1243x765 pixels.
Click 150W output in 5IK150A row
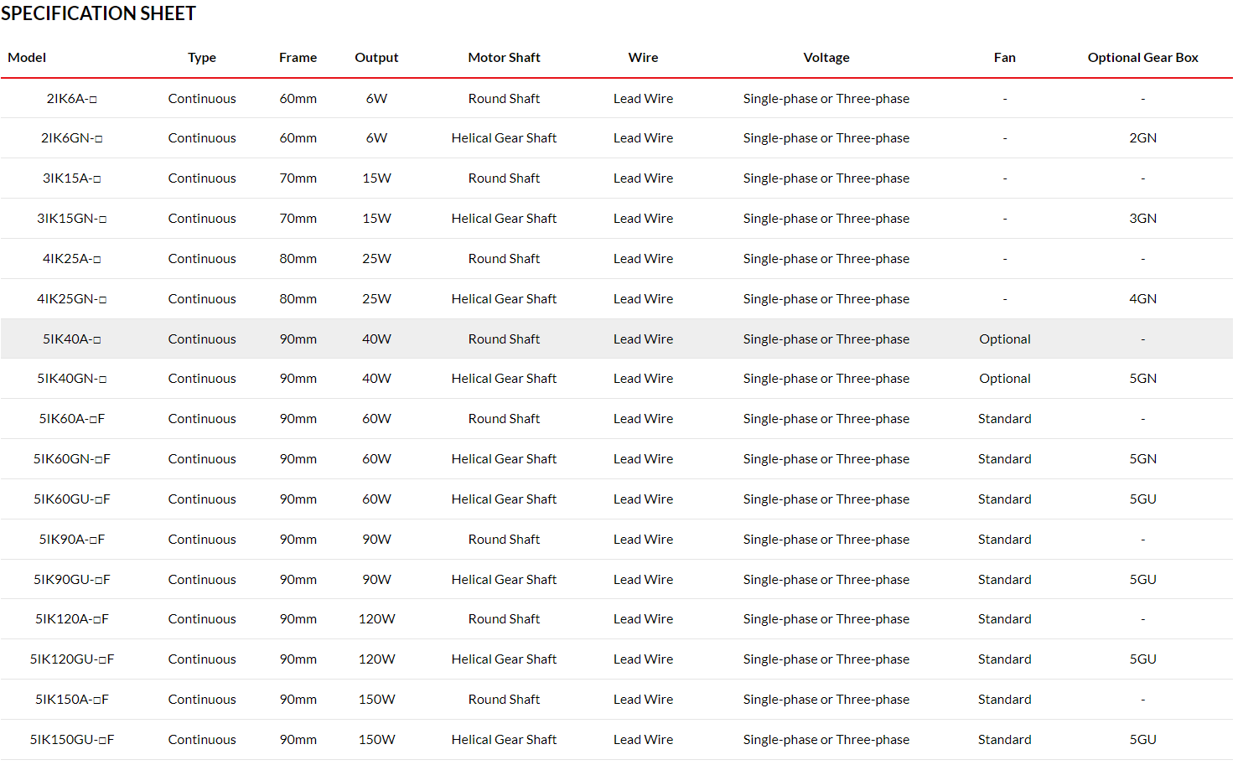click(376, 700)
